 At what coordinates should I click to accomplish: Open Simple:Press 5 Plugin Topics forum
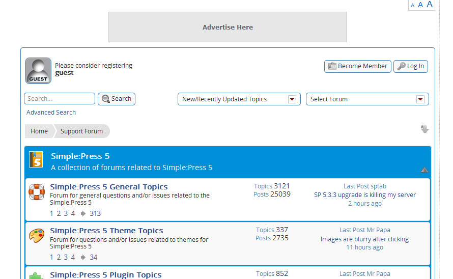(x=106, y=274)
